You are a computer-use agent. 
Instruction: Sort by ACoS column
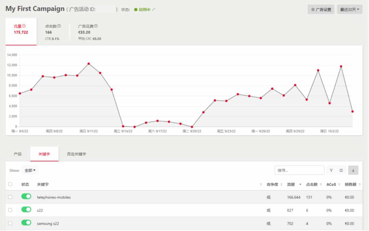(339, 185)
